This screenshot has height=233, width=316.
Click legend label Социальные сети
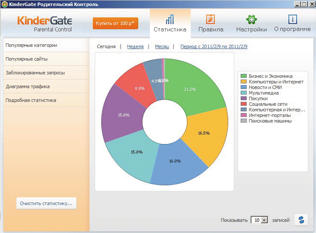click(x=268, y=104)
